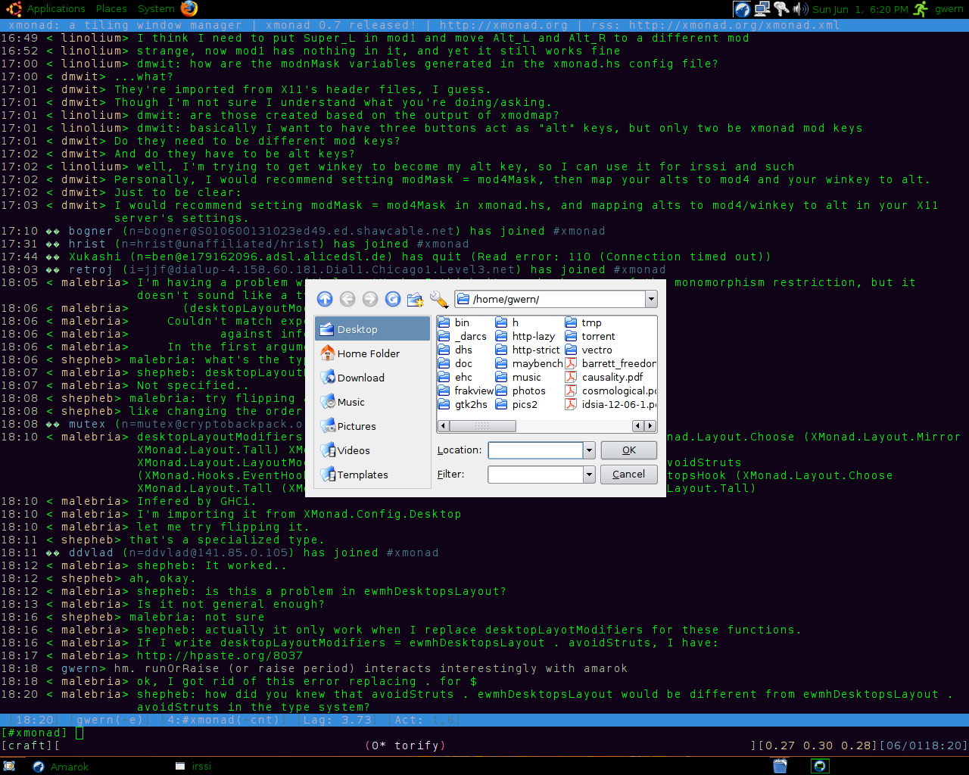Select the tmp folder
Screen dimensions: 969x775
pos(584,322)
